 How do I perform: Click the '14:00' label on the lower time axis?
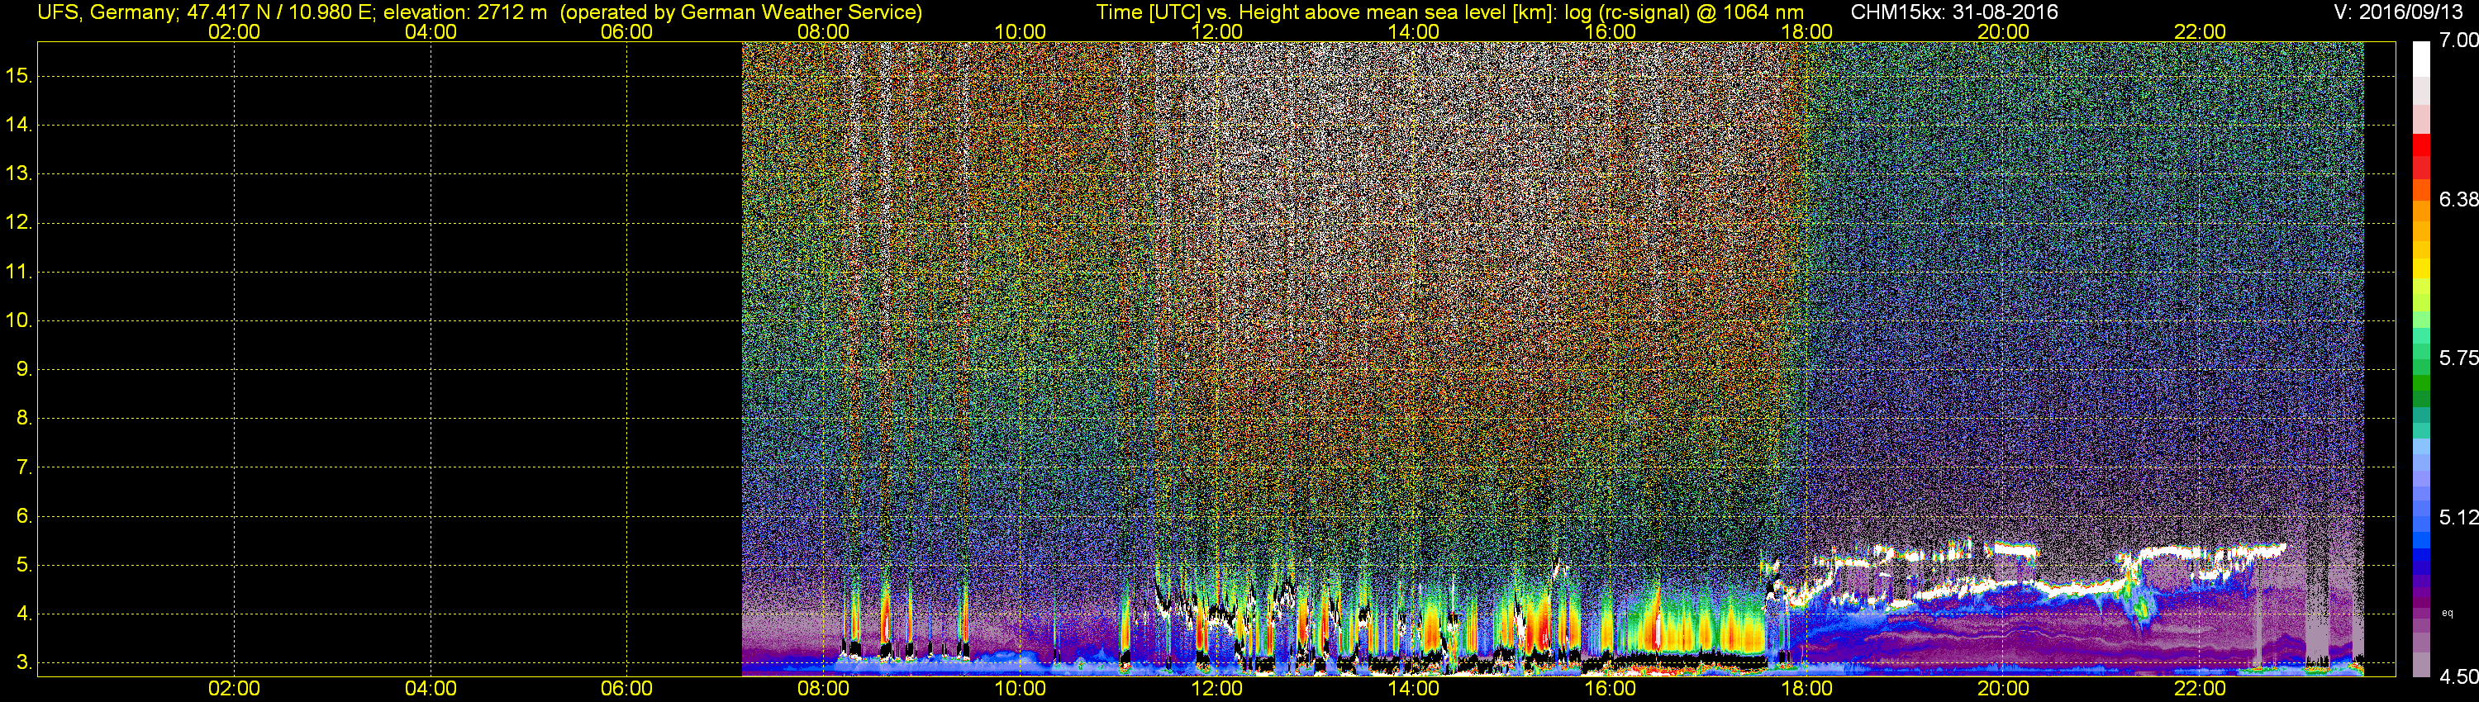(1413, 689)
